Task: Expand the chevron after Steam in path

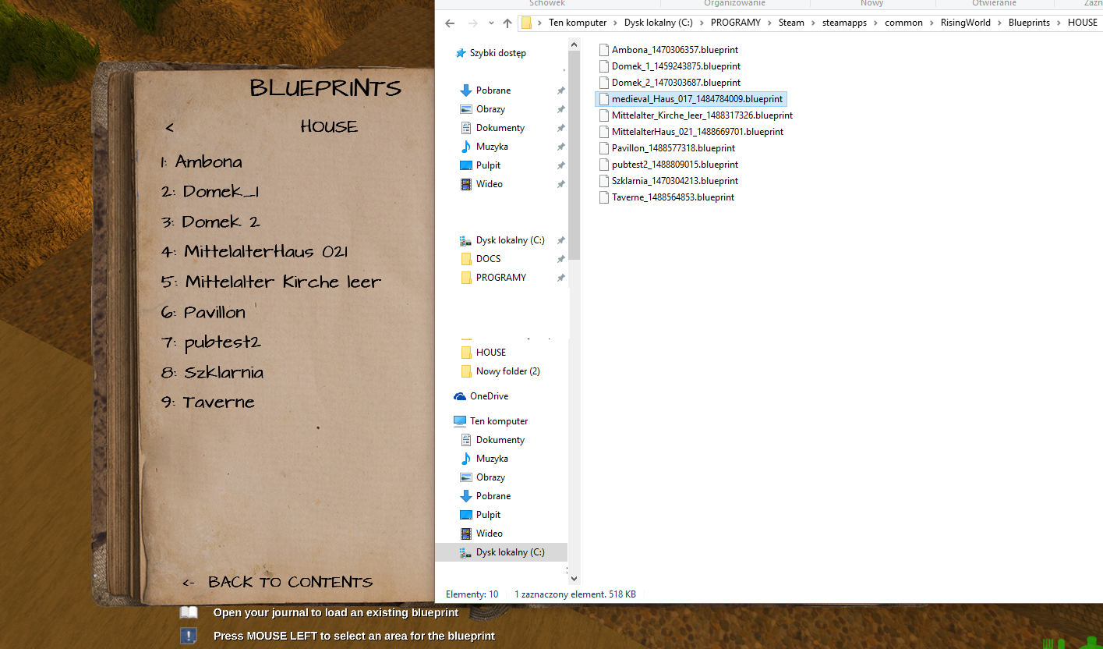Action: pyautogui.click(x=813, y=23)
